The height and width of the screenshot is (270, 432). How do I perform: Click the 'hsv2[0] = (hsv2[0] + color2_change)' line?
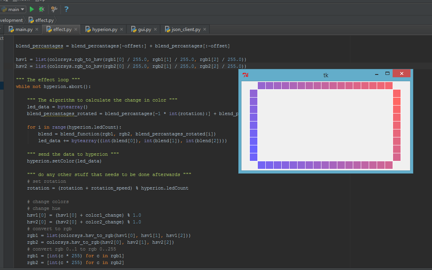tap(84, 222)
